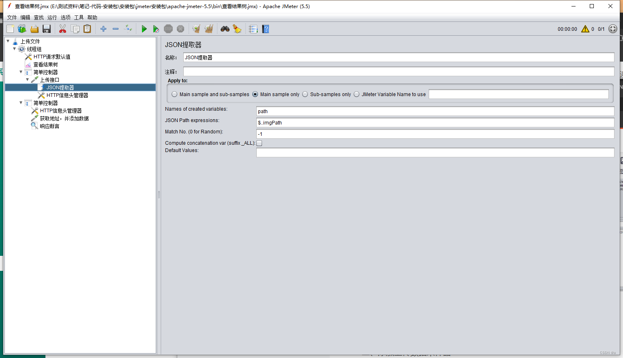Enable Compute concatenation var checkbox
This screenshot has height=358, width=623.
click(x=259, y=143)
